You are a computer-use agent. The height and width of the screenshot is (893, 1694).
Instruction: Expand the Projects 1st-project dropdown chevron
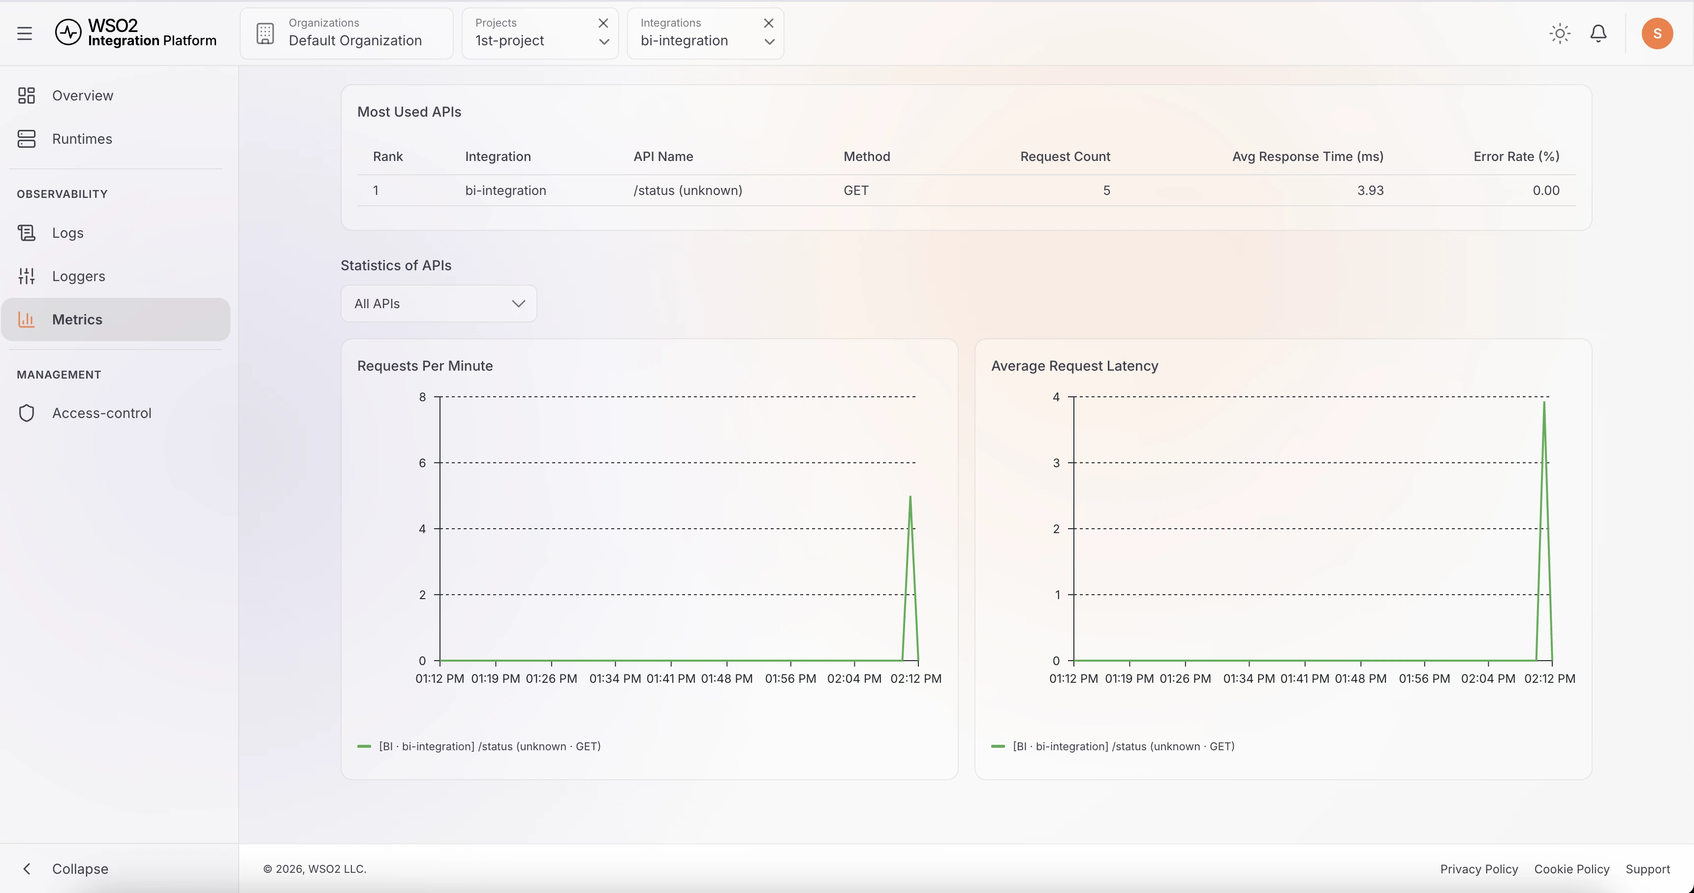click(x=604, y=42)
